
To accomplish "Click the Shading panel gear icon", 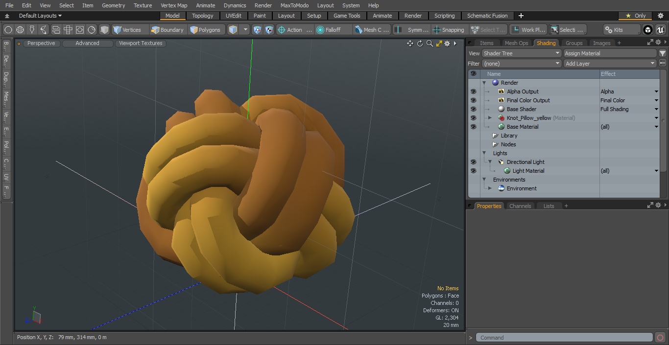I will pyautogui.click(x=658, y=43).
